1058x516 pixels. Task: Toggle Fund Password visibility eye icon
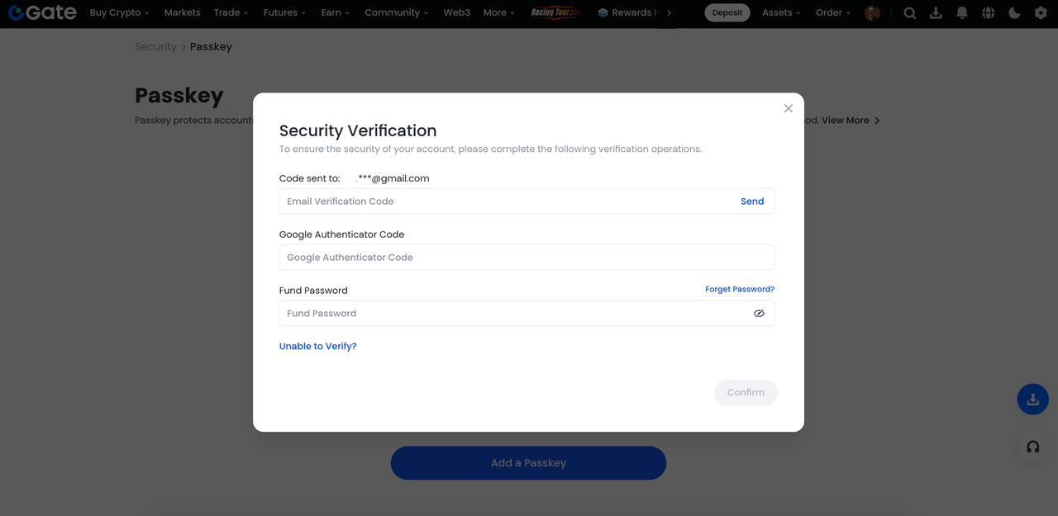(759, 314)
